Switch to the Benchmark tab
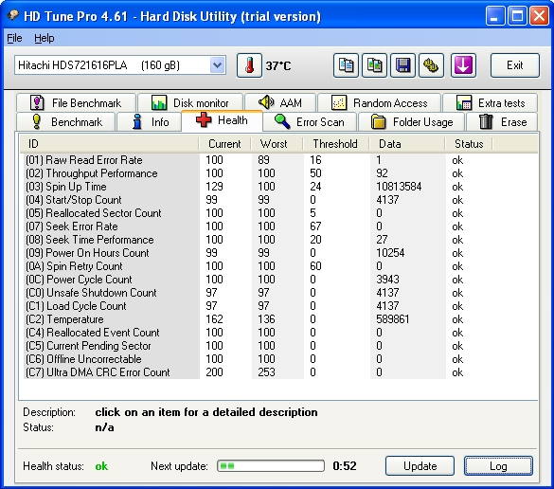 pos(65,122)
